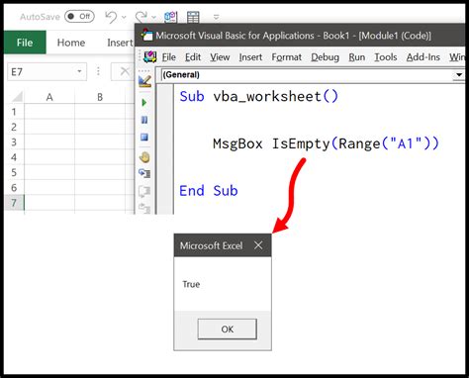Open the VBA Insert menu
Screen dimensions: 469x378
pyautogui.click(x=250, y=57)
